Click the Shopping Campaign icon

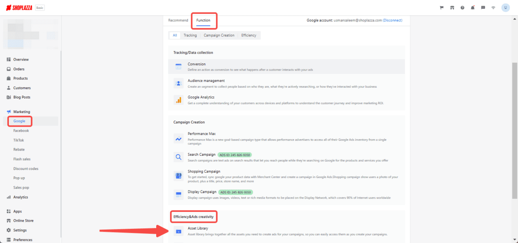tap(178, 176)
